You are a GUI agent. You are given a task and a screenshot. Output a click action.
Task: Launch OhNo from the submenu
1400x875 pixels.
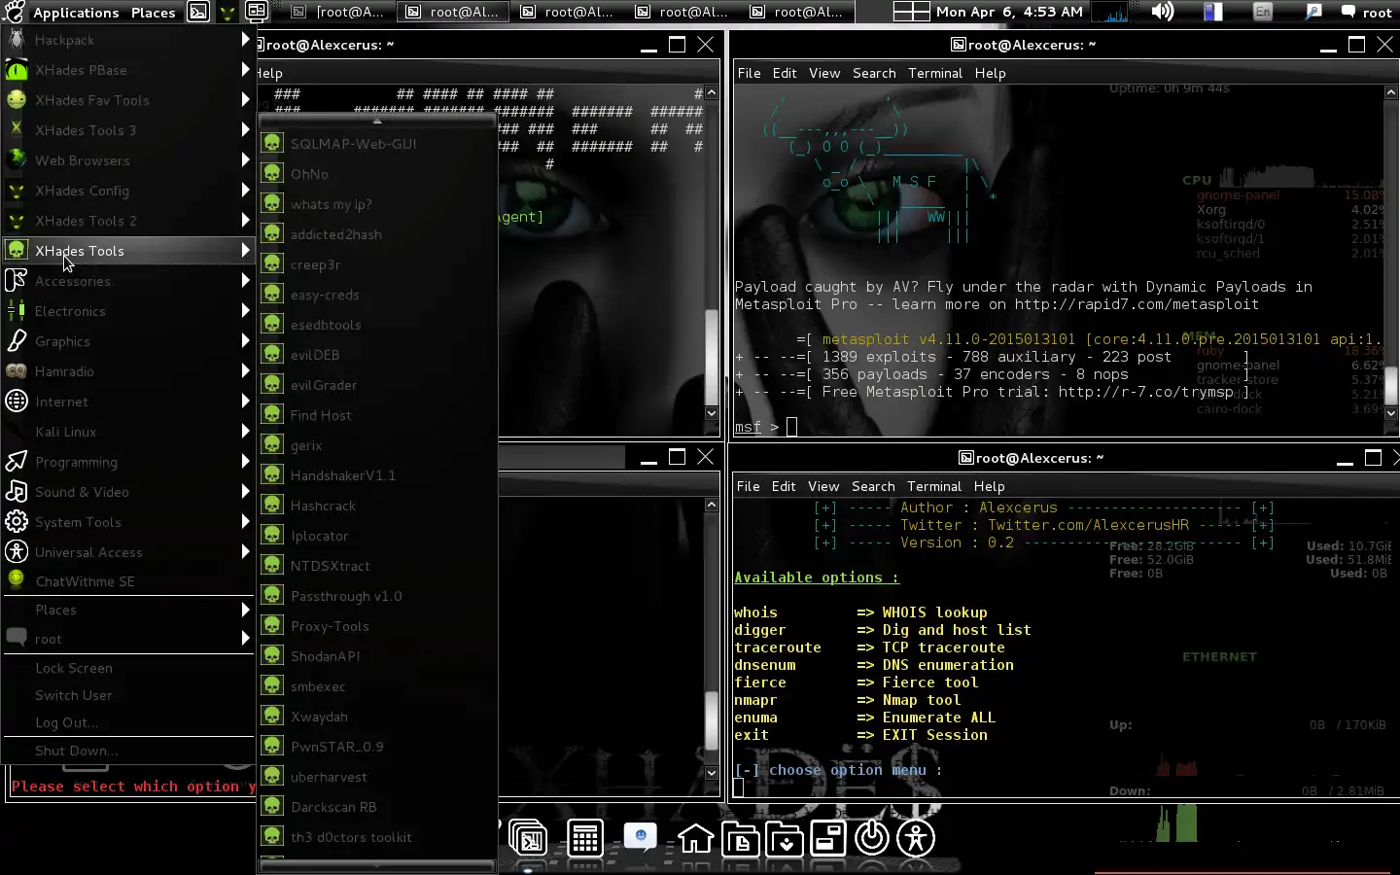[x=377, y=173]
